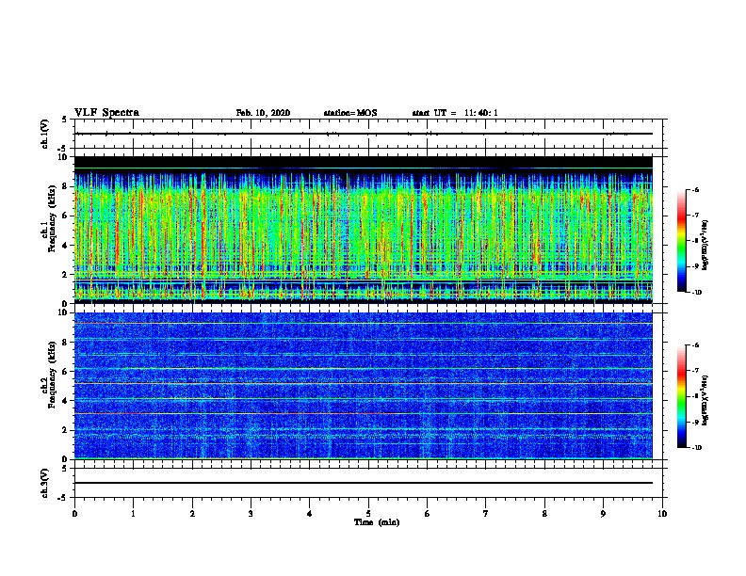Click the "2" time axis tick label
Image resolution: width=746 pixels, height=576 pixels.
(192, 514)
